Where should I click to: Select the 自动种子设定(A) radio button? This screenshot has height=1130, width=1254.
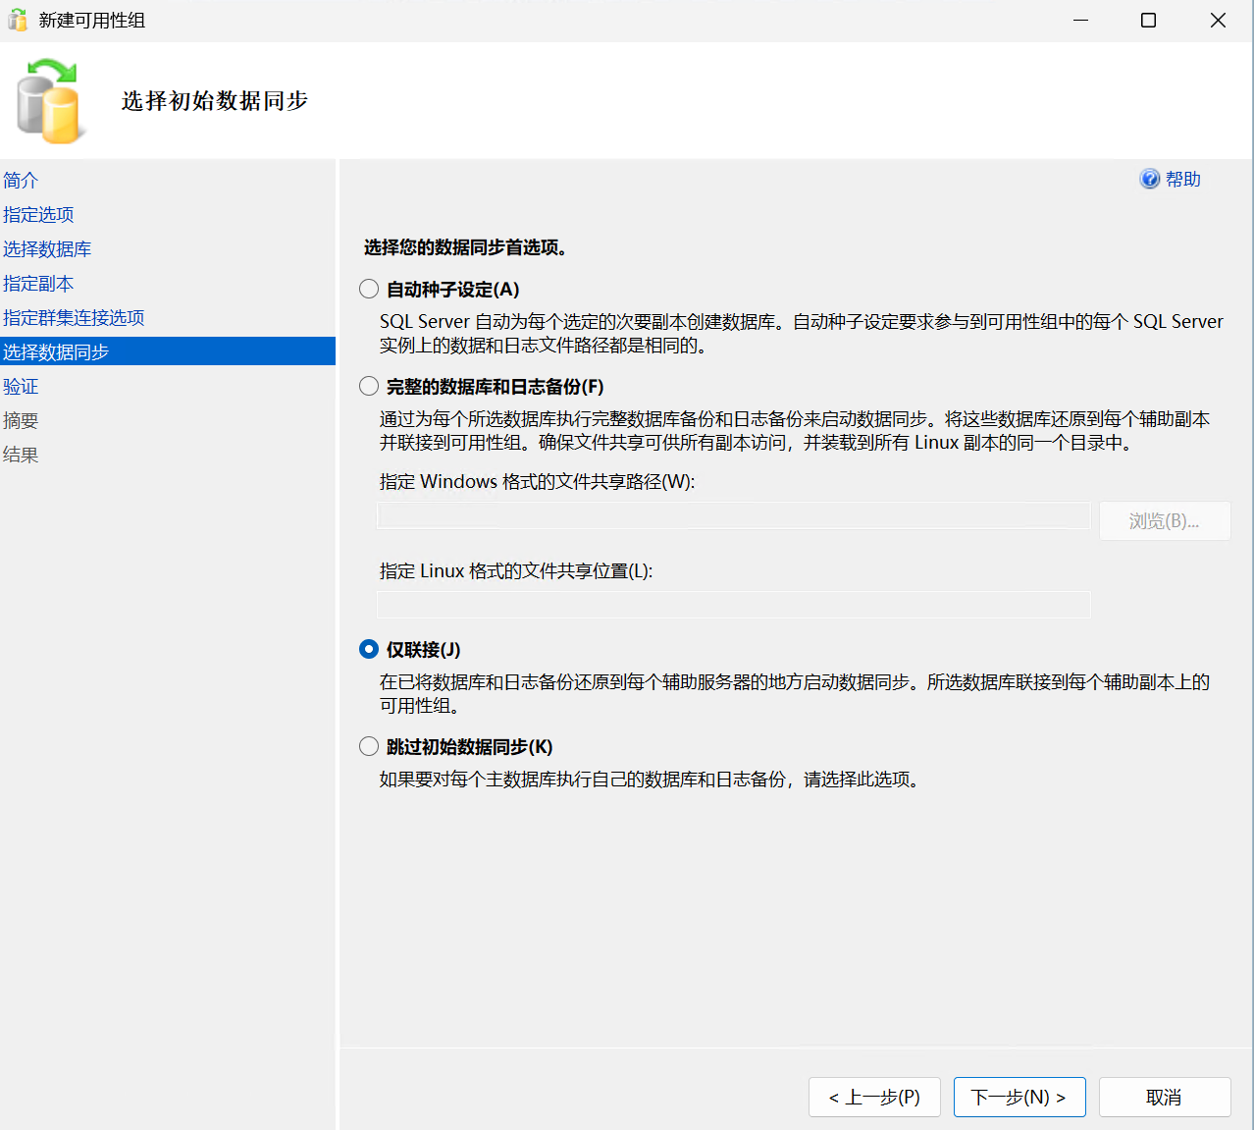pos(369,289)
